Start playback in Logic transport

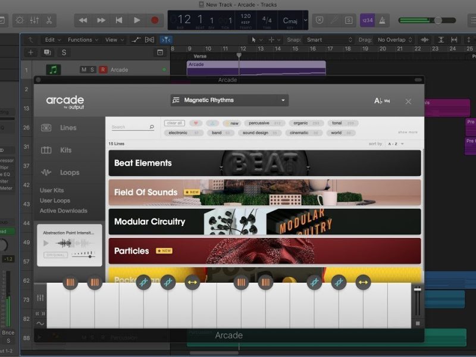point(137,20)
